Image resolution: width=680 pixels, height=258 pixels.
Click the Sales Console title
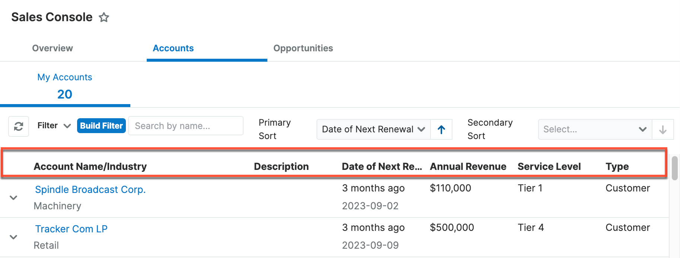tap(52, 17)
